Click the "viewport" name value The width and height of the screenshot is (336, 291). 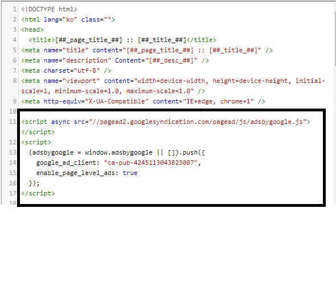point(81,81)
